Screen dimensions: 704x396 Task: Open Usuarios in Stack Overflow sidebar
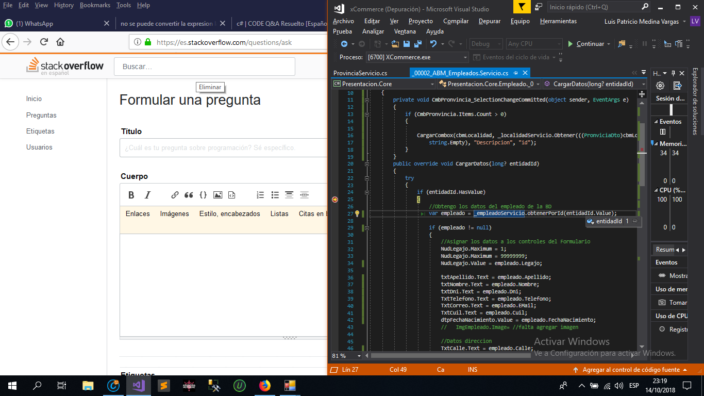pos(39,147)
